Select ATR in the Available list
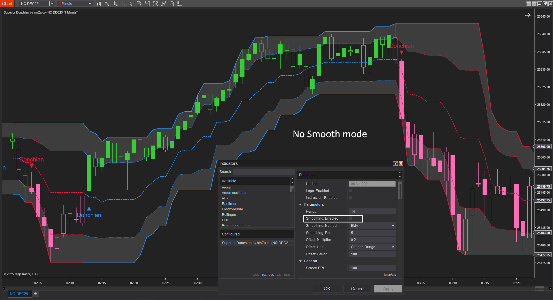This screenshot has width=553, height=300. pyautogui.click(x=225, y=198)
